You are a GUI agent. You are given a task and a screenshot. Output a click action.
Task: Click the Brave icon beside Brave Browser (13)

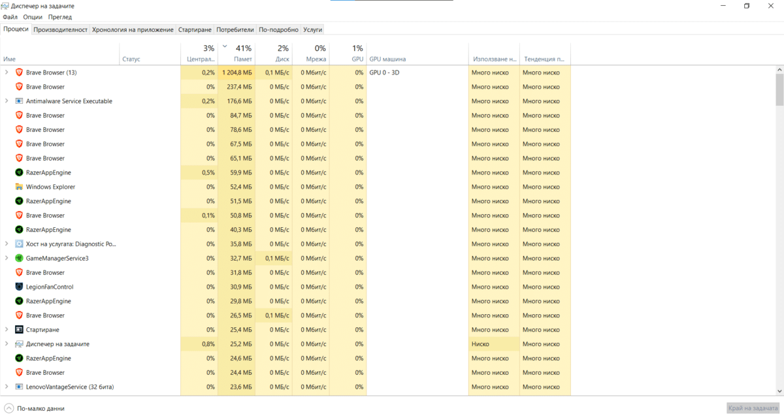tap(19, 72)
